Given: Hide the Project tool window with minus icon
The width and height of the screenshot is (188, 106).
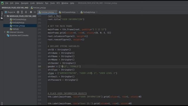Looking at the screenshot, I should (x=35, y=12).
